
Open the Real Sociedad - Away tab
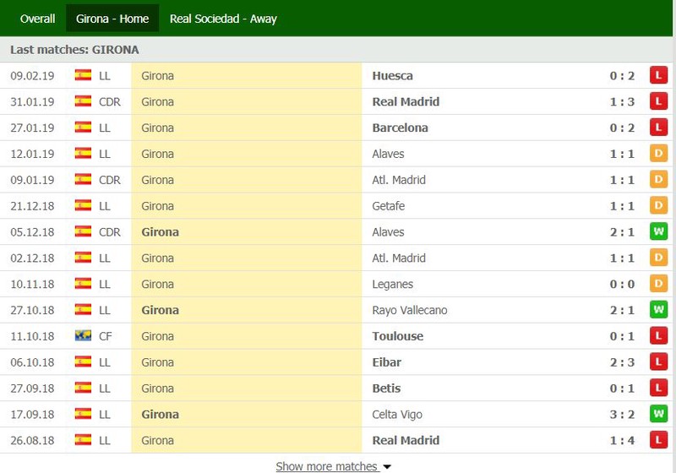tap(223, 19)
